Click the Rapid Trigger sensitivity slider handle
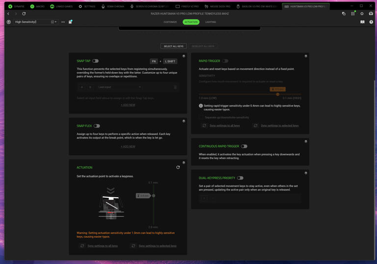 [278, 94]
